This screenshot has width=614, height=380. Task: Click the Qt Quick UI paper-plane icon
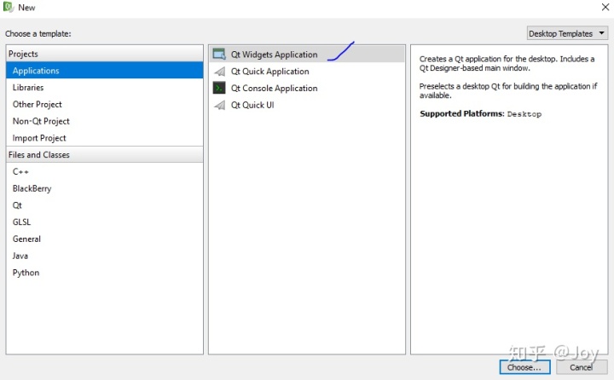(220, 105)
